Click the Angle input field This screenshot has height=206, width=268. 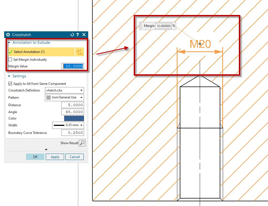tap(72, 112)
